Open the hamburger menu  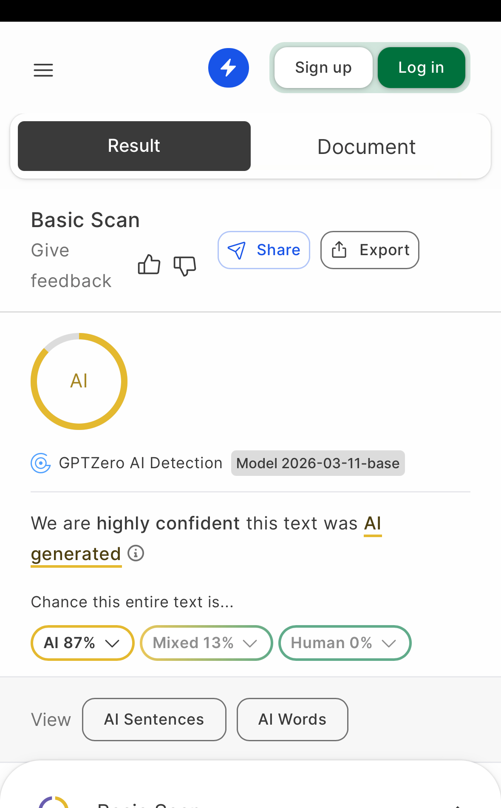(43, 70)
